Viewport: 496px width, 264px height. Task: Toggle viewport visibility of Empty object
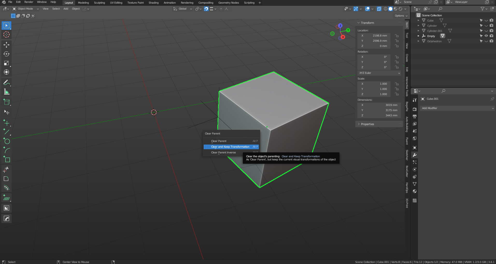pos(486,36)
